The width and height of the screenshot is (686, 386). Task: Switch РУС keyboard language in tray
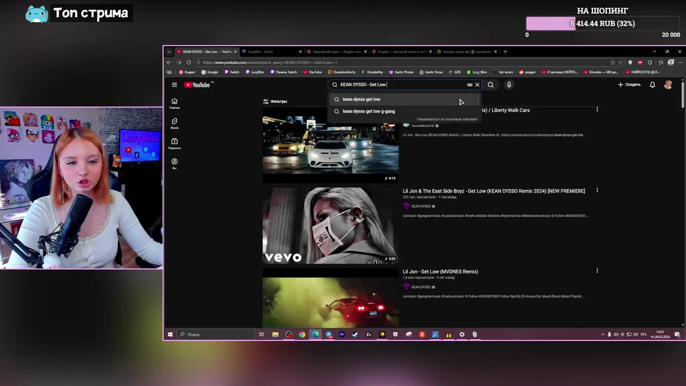[643, 335]
